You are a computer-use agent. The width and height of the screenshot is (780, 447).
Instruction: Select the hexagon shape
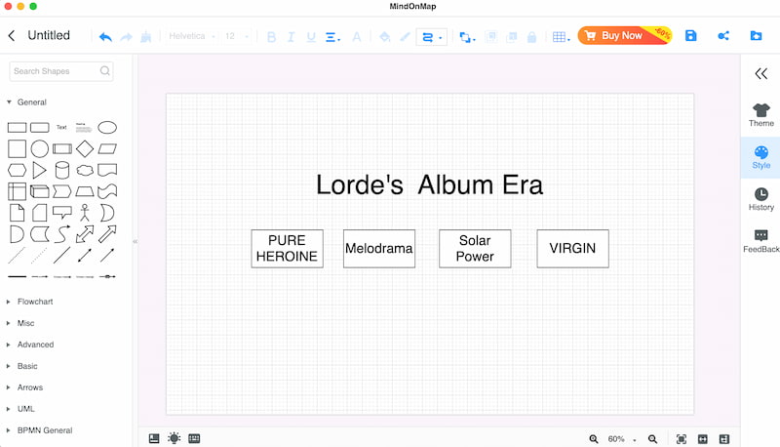click(x=17, y=170)
